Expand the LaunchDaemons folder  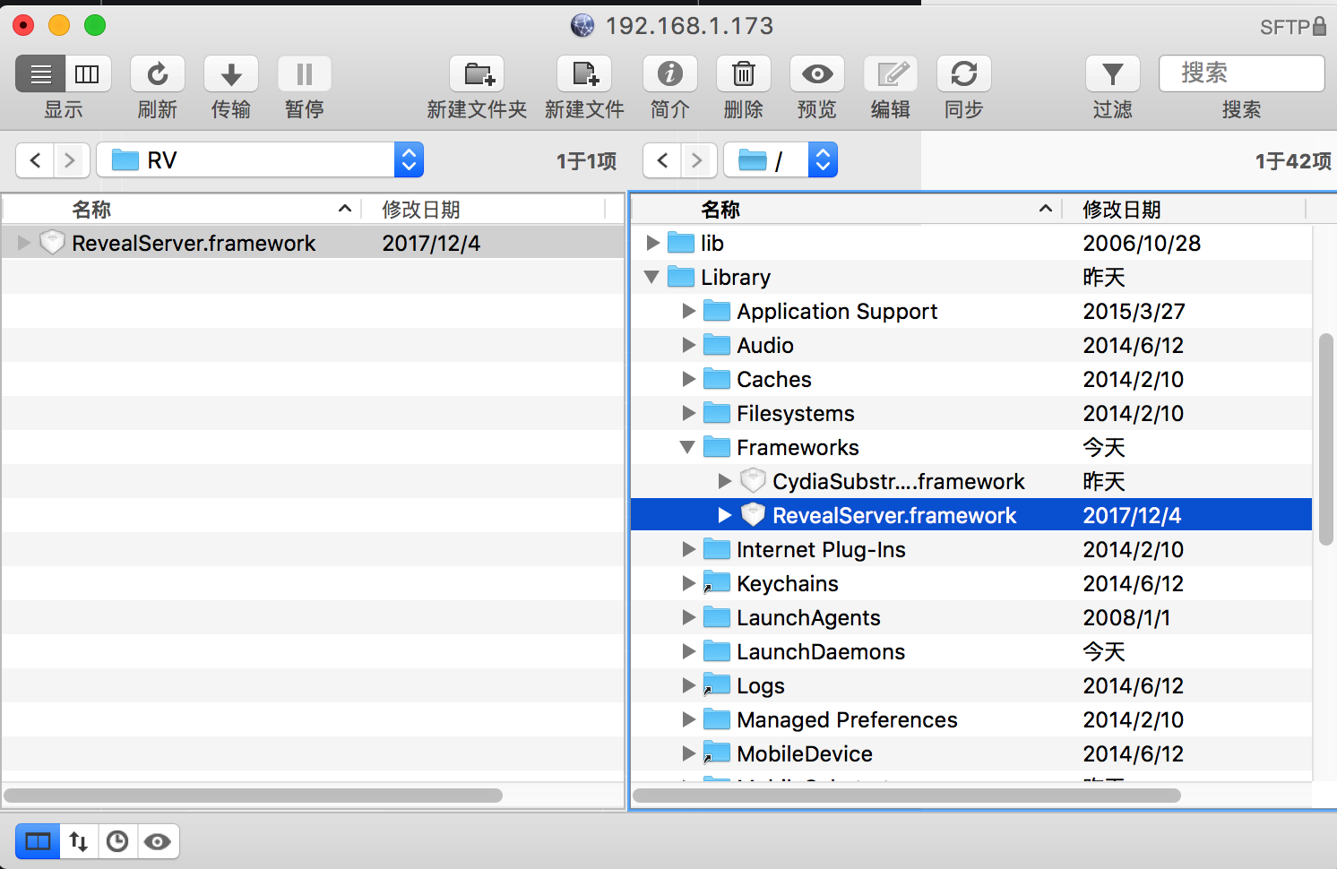click(x=688, y=651)
